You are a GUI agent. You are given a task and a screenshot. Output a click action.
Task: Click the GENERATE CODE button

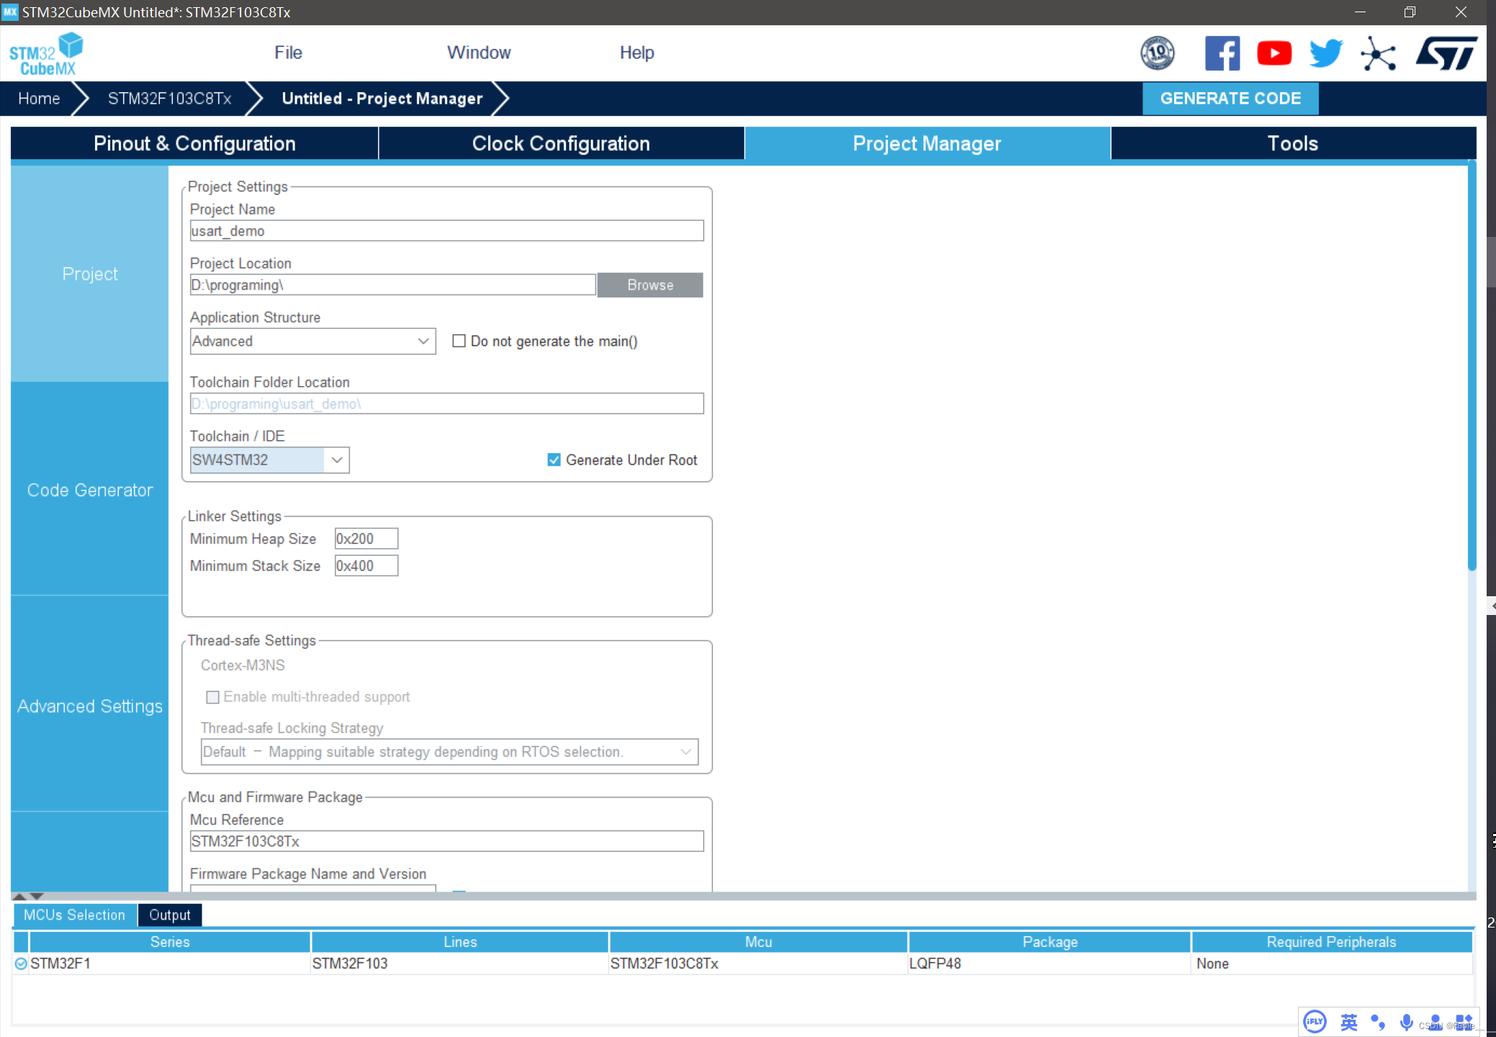pyautogui.click(x=1230, y=99)
